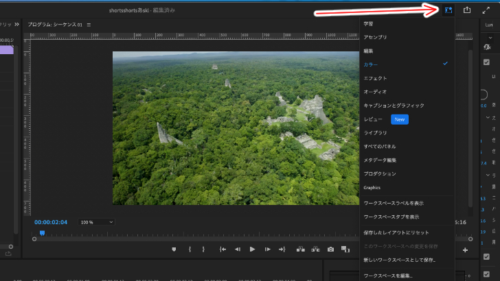Image resolution: width=500 pixels, height=281 pixels.
Task: Click the Extract button
Action: point(315,249)
